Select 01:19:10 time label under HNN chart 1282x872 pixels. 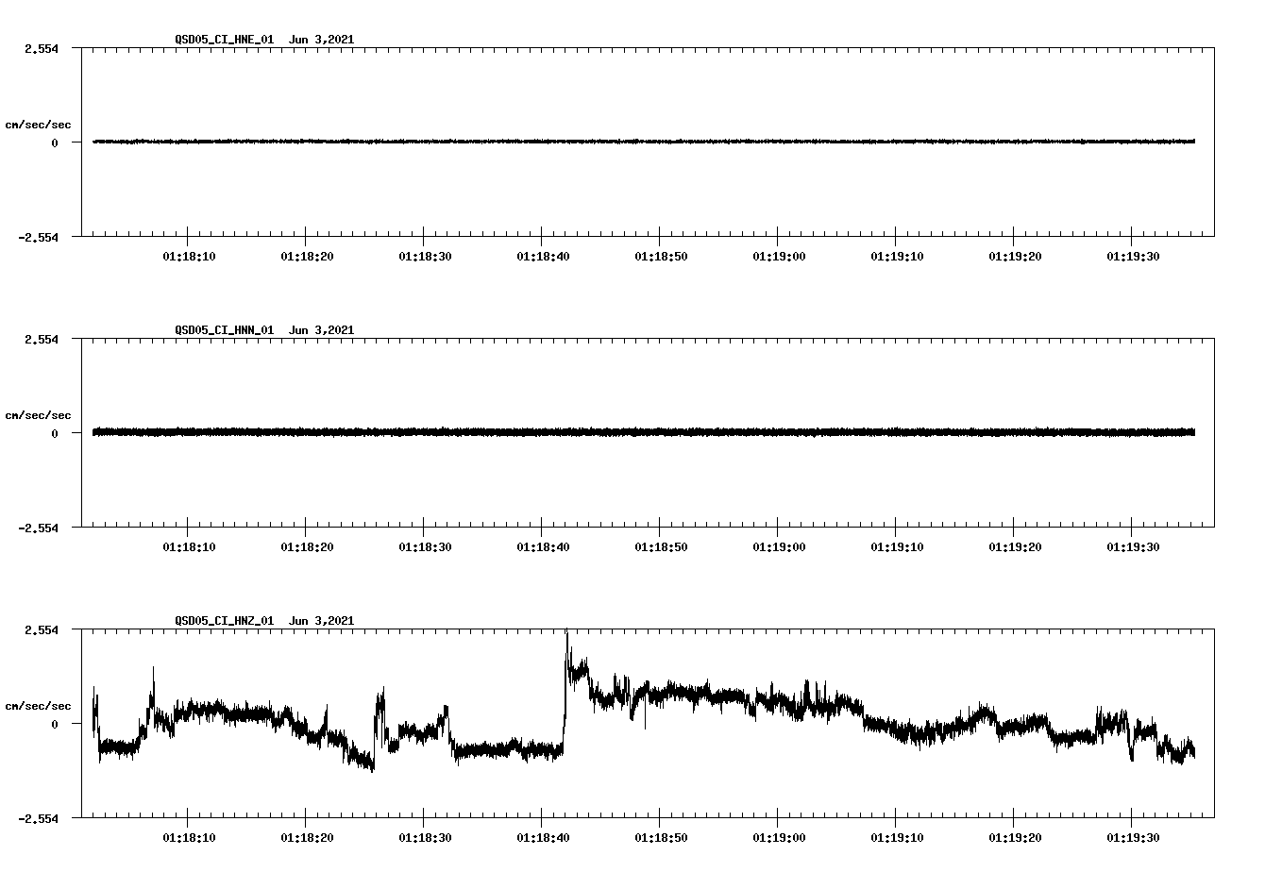(897, 546)
